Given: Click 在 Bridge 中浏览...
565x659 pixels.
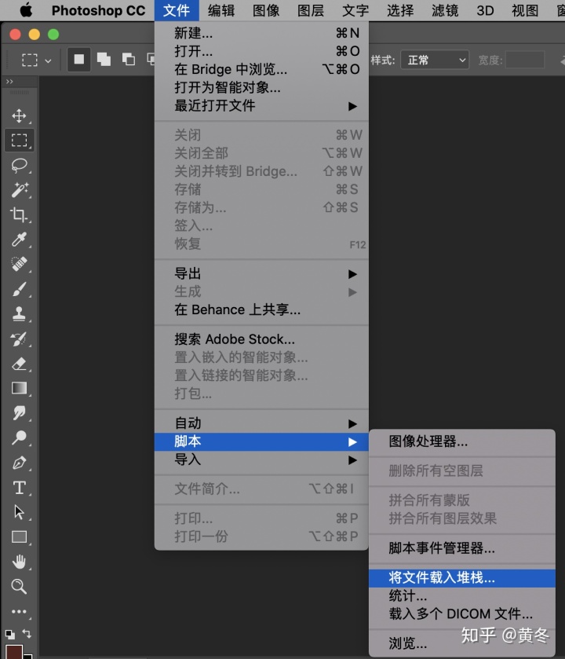Looking at the screenshot, I should [x=261, y=69].
